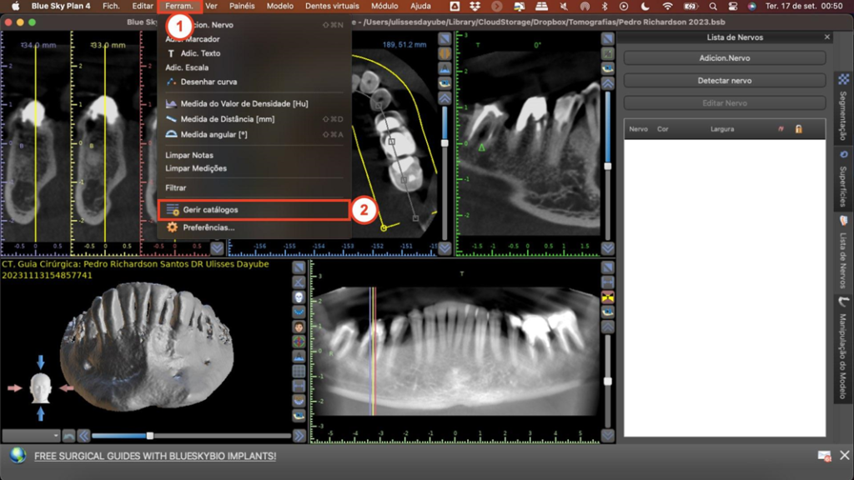Click the globe icon in the bottom banner

pos(18,456)
